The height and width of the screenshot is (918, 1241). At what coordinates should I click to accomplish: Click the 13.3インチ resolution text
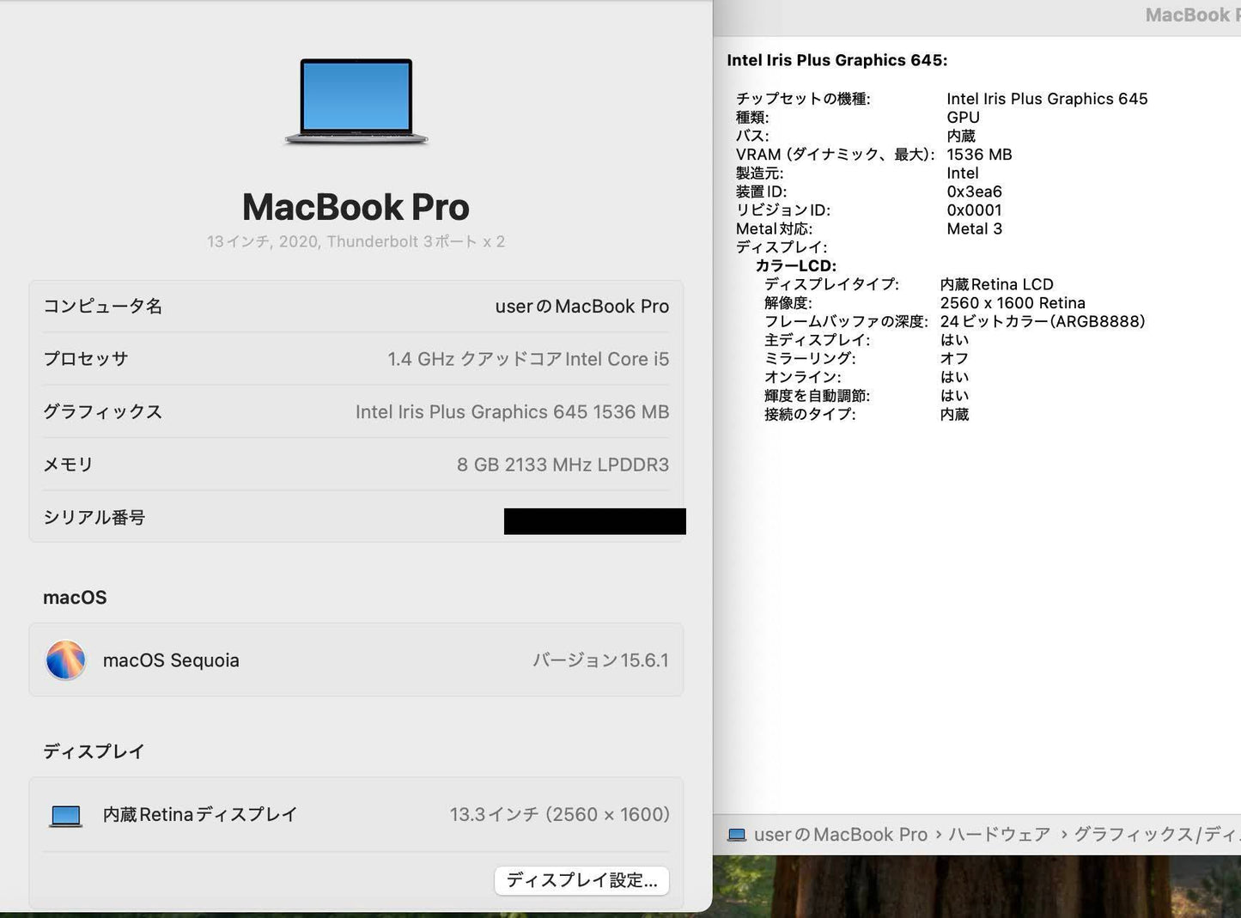[560, 814]
